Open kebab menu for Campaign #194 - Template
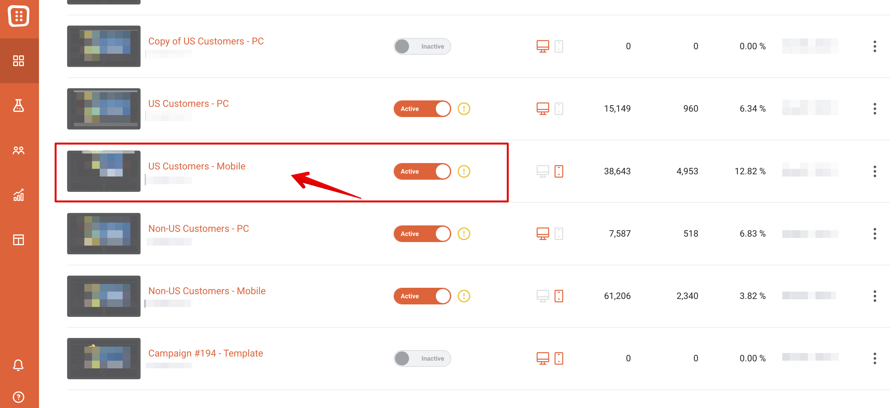 [x=875, y=358]
